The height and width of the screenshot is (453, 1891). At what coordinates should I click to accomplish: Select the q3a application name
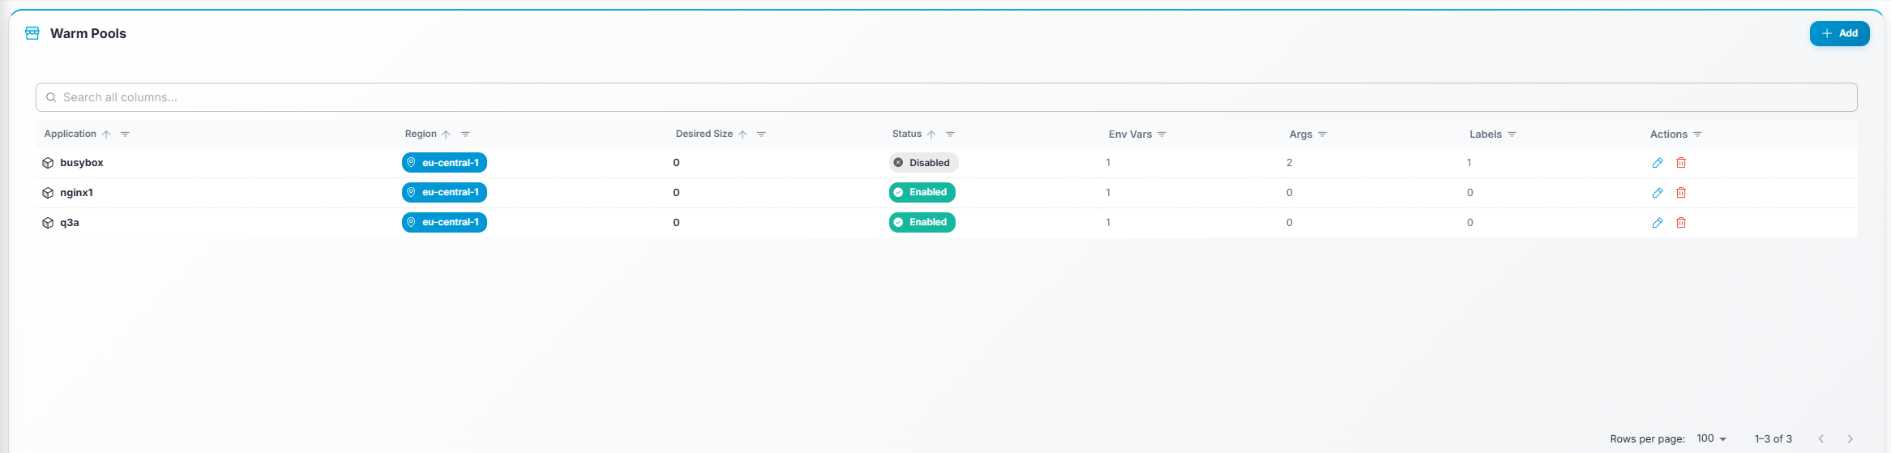point(70,223)
